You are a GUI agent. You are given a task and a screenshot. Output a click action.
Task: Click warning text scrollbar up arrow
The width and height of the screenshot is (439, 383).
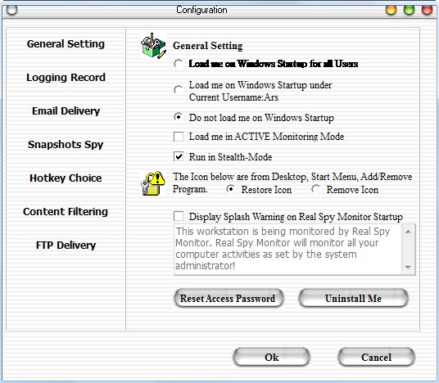[x=408, y=232]
